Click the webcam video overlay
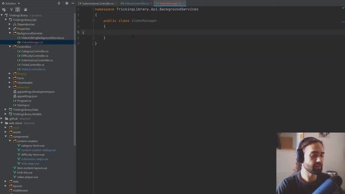Viewport: 345px width, 194px height. [310, 163]
